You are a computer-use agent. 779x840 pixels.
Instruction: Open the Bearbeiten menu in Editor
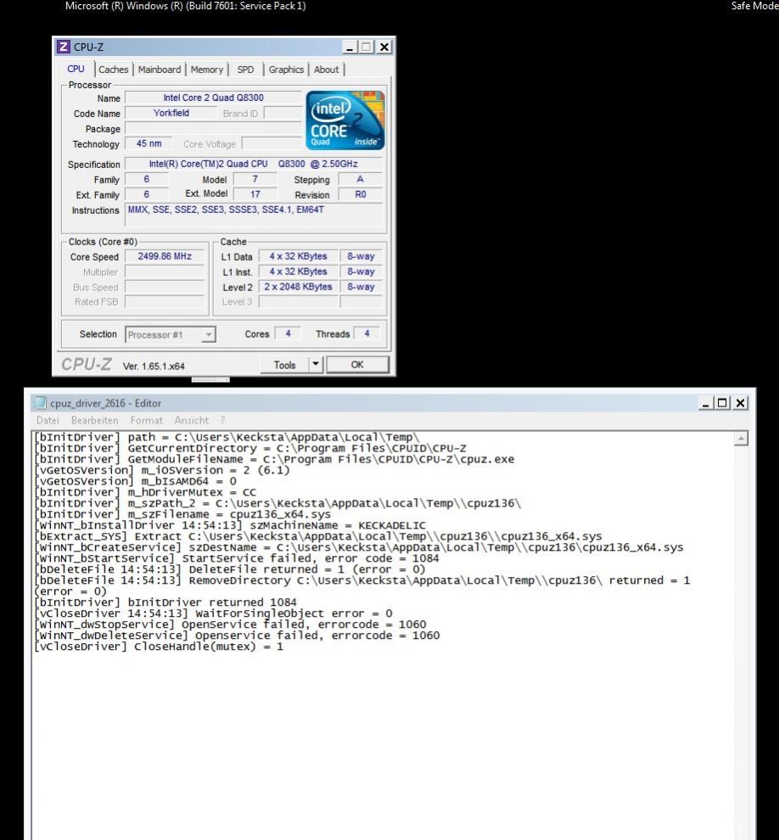tap(94, 421)
